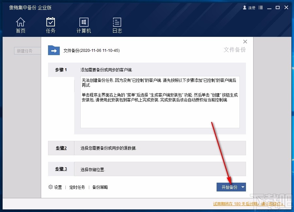Open backup settings via the 设置 gear icon

click(50, 187)
